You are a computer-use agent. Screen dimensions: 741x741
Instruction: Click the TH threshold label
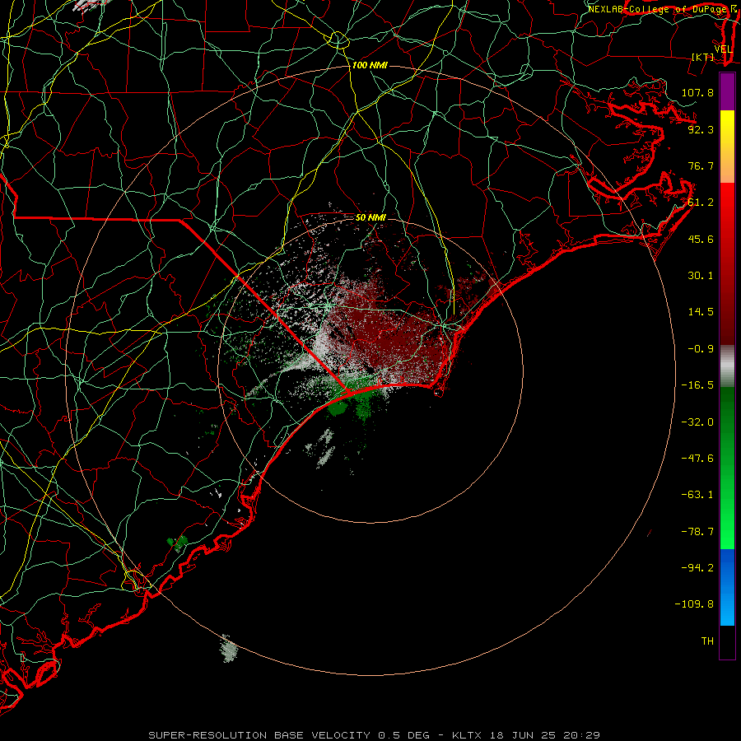click(707, 641)
